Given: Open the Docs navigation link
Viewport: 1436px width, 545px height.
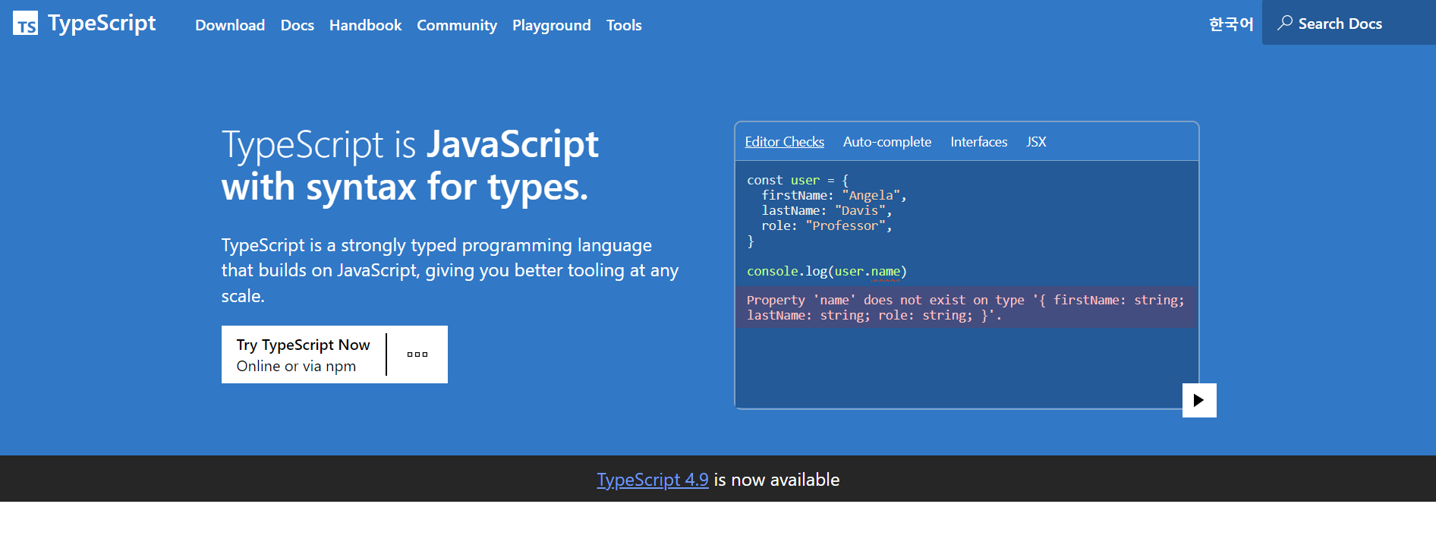Looking at the screenshot, I should 298,25.
